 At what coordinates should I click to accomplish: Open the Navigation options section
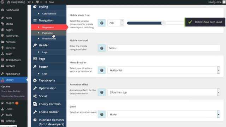pyautogui.click(x=49, y=20)
